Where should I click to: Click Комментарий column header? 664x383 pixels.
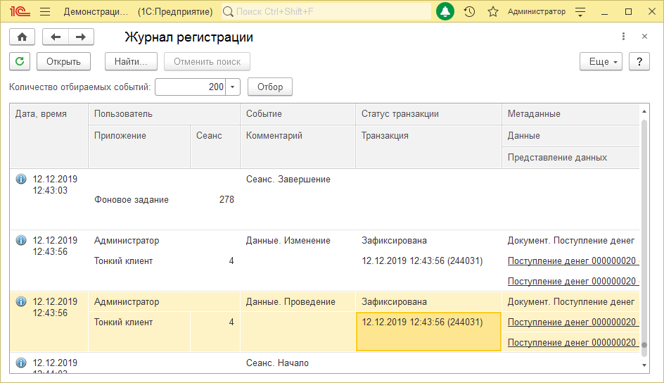point(298,146)
